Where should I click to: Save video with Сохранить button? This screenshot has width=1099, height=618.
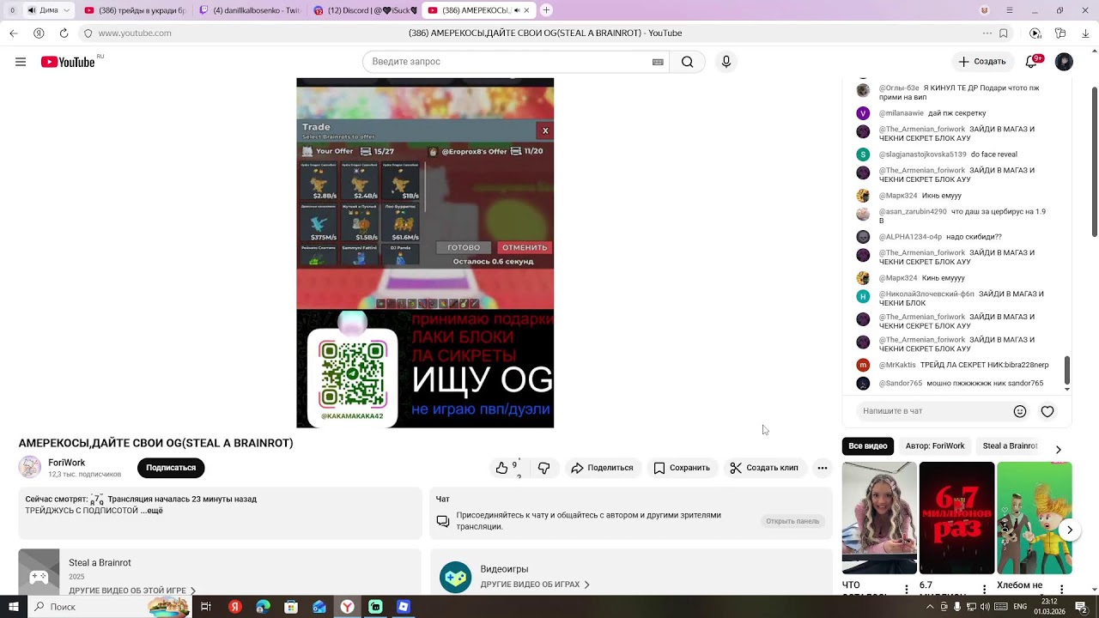(682, 468)
